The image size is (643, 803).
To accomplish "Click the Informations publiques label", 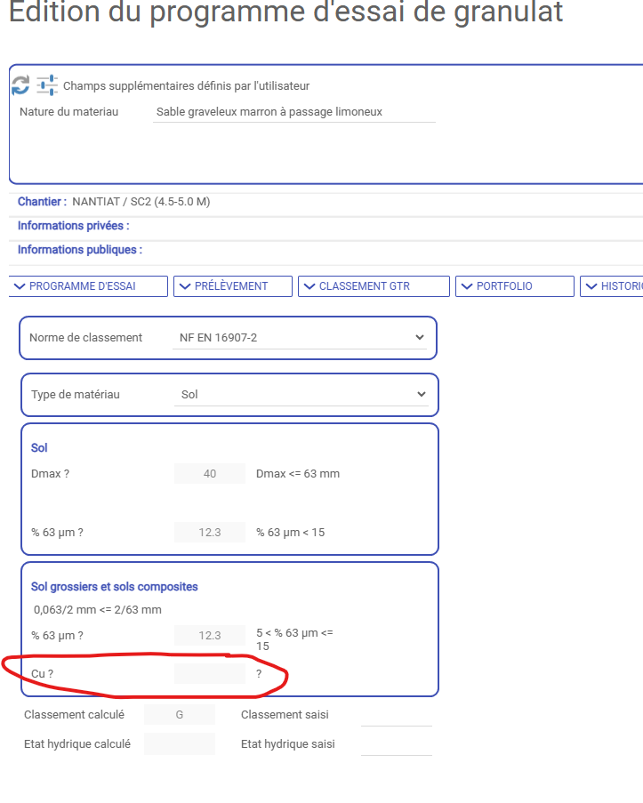I will (79, 250).
